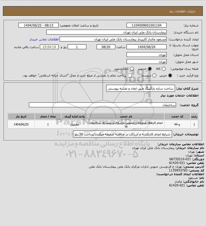Click the استان محل تحویل field
The width and height of the screenshot is (206, 226).
coord(146,55)
